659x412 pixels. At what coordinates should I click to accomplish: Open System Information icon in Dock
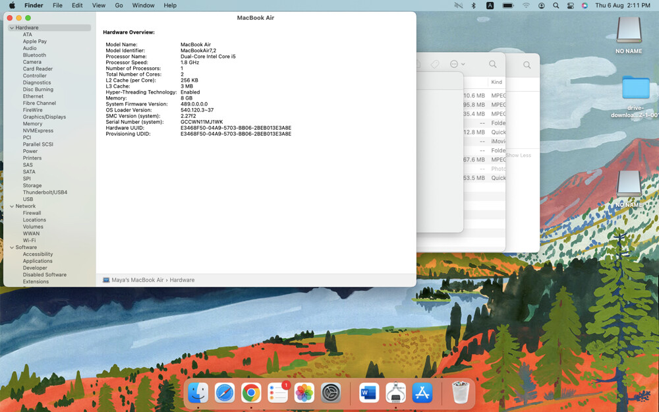click(395, 393)
